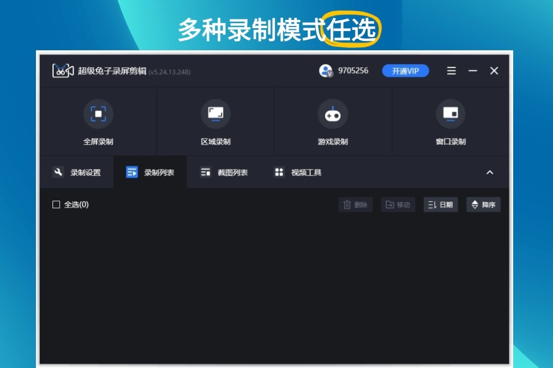553x368 pixels.
Task: Open the hamburger main menu
Action: [452, 71]
